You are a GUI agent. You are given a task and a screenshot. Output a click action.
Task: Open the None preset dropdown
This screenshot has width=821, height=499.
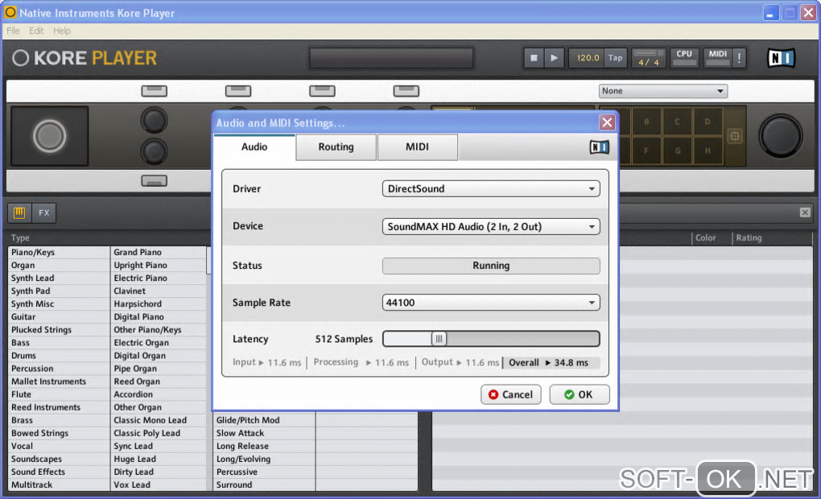663,91
